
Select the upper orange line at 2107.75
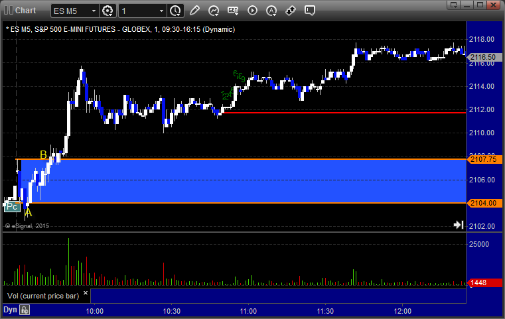point(241,159)
